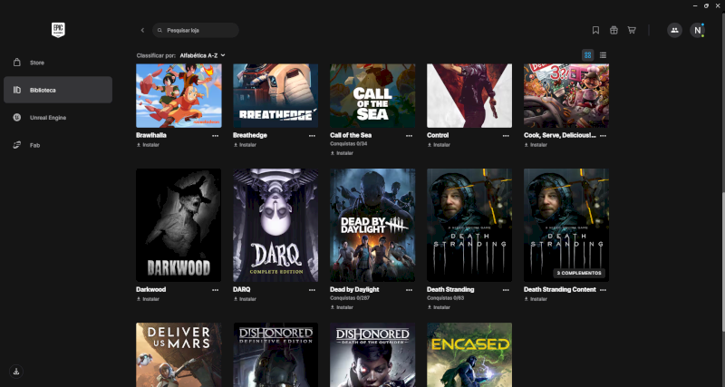This screenshot has width=725, height=387.
Task: Click the Pesquisar loja search field
Action: (198, 30)
